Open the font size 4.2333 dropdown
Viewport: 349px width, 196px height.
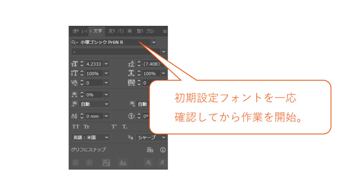pyautogui.click(x=106, y=64)
